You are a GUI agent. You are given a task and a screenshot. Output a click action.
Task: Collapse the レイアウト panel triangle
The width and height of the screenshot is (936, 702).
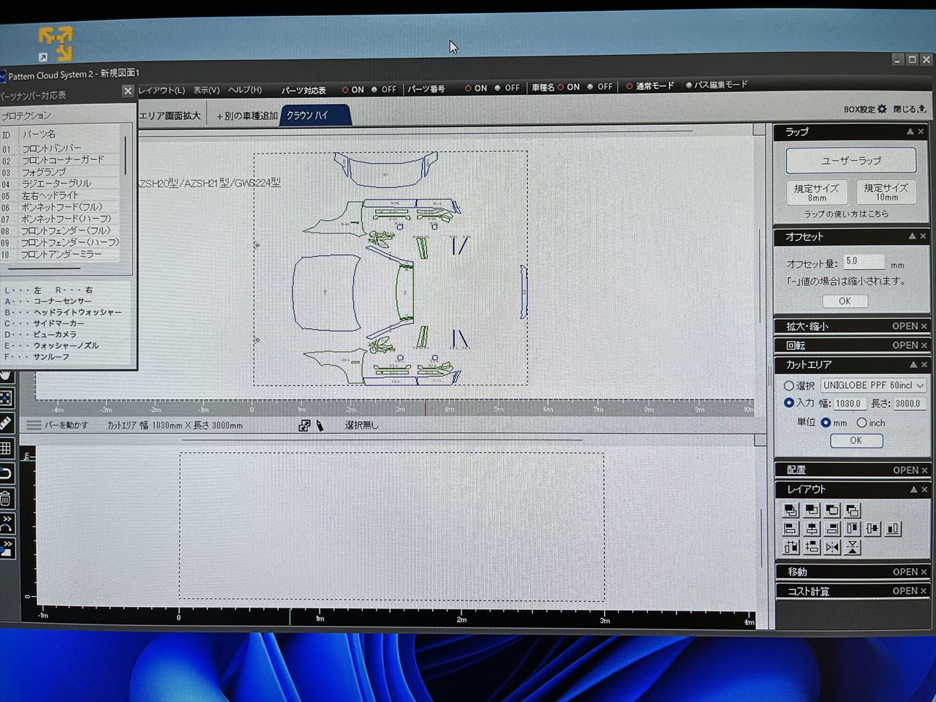coord(913,489)
